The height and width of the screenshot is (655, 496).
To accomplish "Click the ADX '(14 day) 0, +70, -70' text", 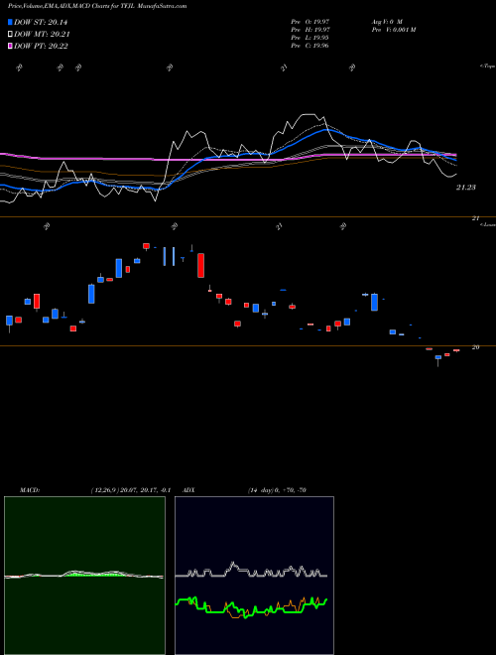I will click(x=277, y=490).
